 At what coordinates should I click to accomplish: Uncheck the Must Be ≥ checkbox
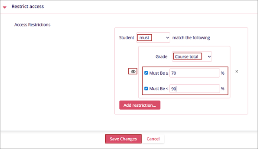[146, 73]
